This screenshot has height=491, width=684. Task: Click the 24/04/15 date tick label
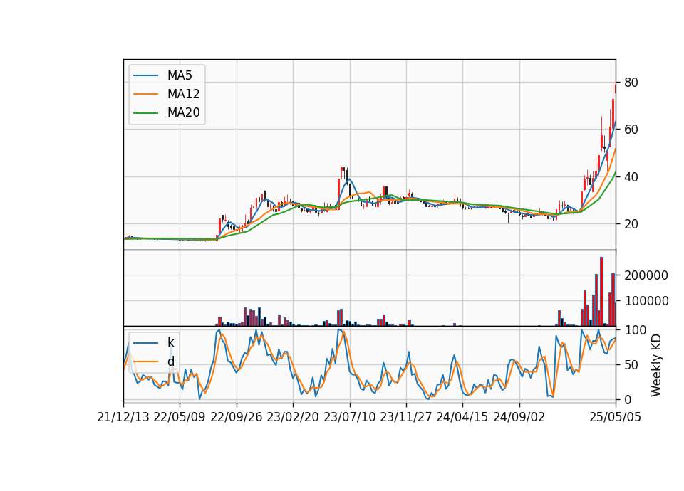(x=462, y=418)
